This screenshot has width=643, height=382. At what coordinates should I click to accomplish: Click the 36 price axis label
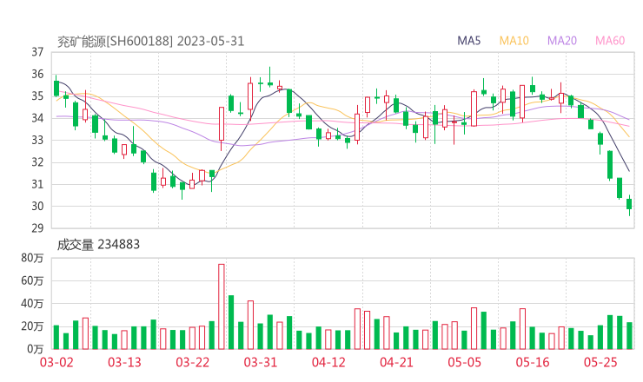pos(37,74)
